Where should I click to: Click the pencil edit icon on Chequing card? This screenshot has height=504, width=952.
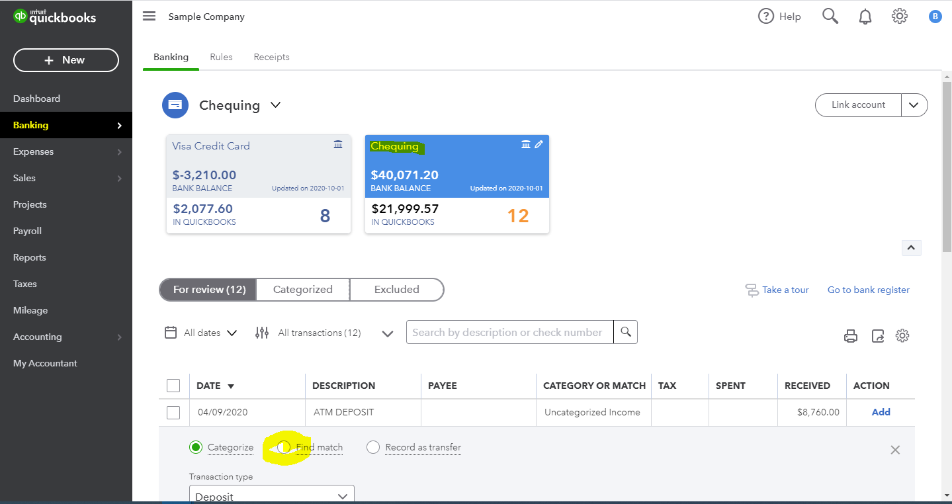click(539, 144)
